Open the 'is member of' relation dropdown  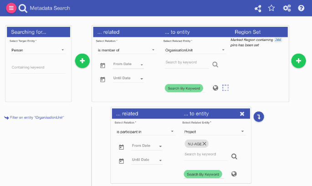pos(126,50)
